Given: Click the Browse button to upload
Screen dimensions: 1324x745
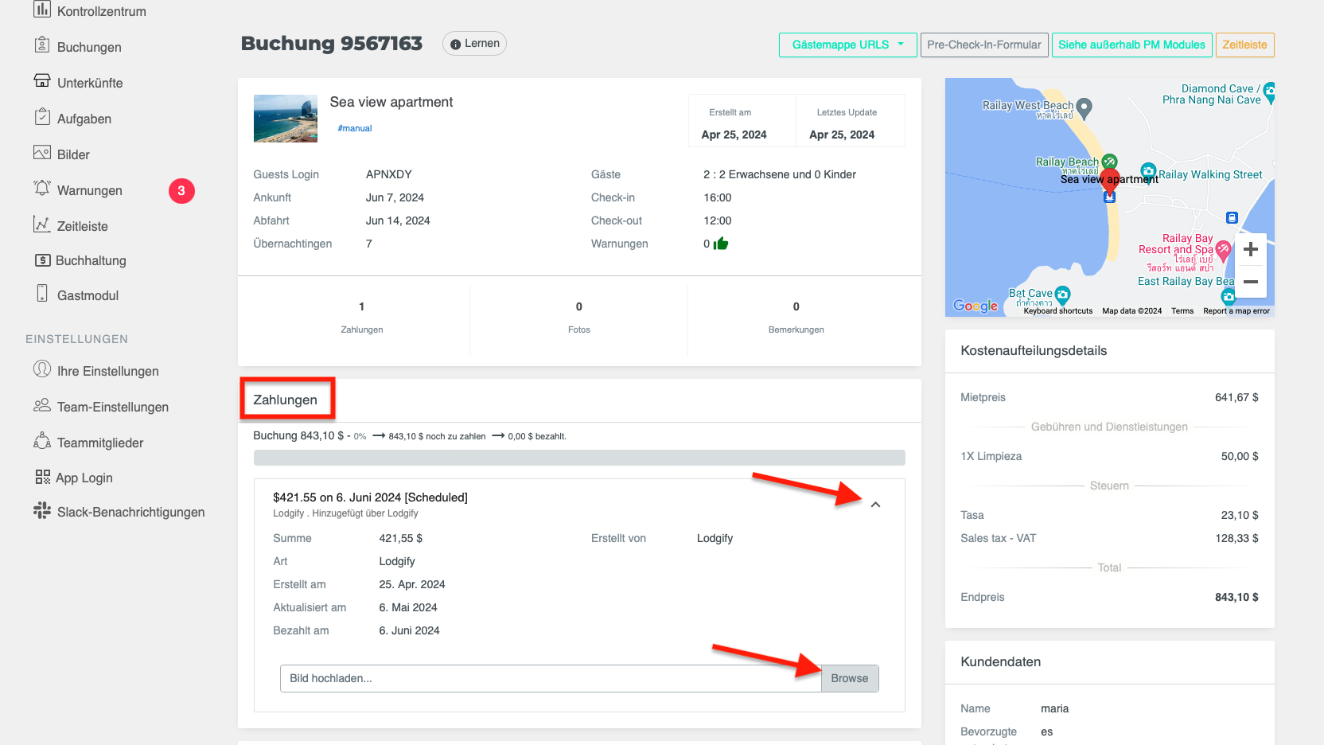Looking at the screenshot, I should (x=849, y=678).
